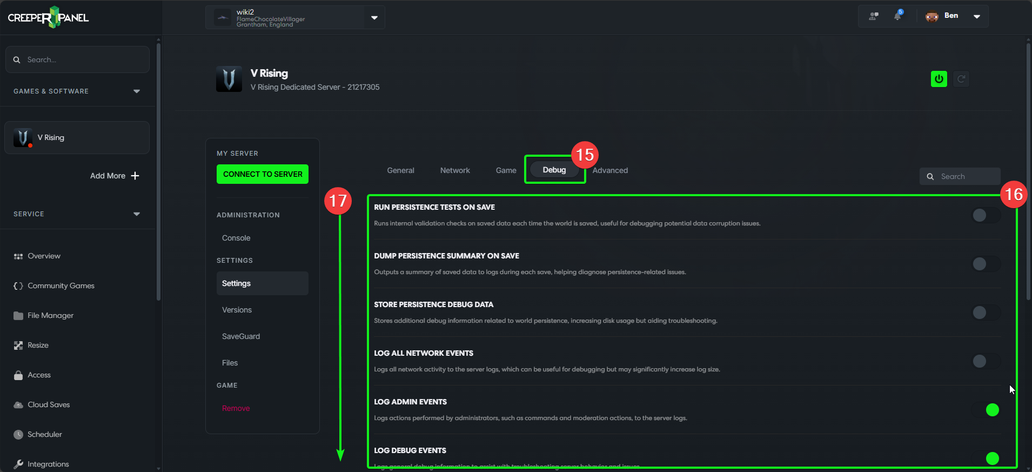Disable Log Debug Events toggle

(x=986, y=458)
